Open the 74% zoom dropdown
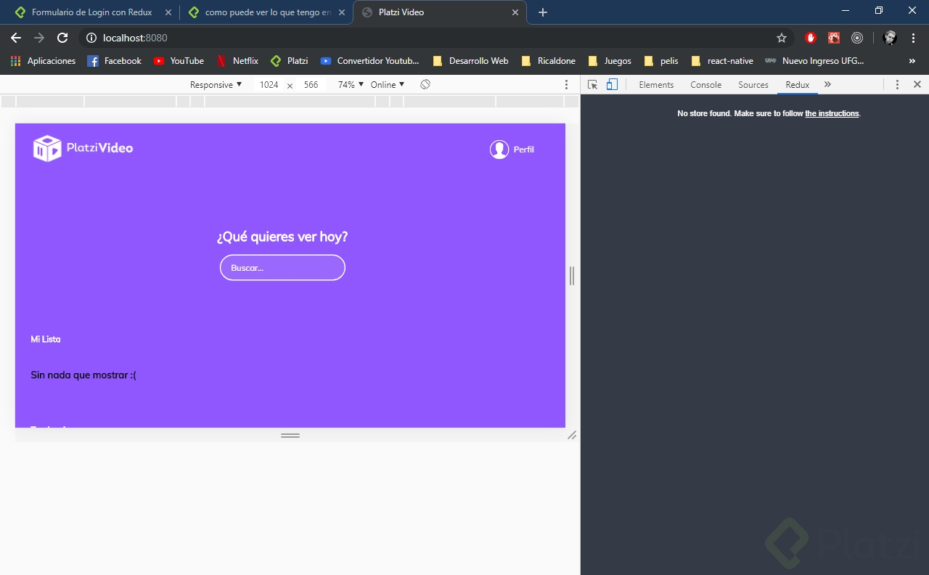Viewport: 929px width, 575px height. 351,85
